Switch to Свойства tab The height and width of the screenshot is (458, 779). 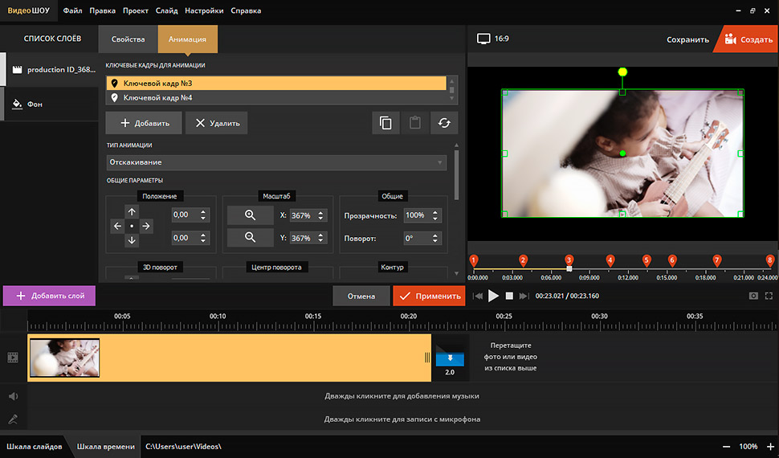[x=128, y=39]
